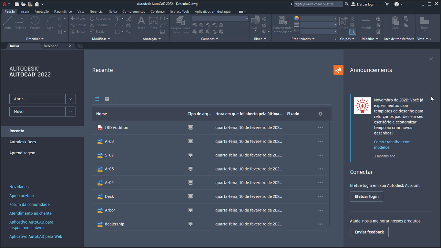Image resolution: width=441 pixels, height=248 pixels.
Task: Open options menu for IRD Addition
Action: 320,127
